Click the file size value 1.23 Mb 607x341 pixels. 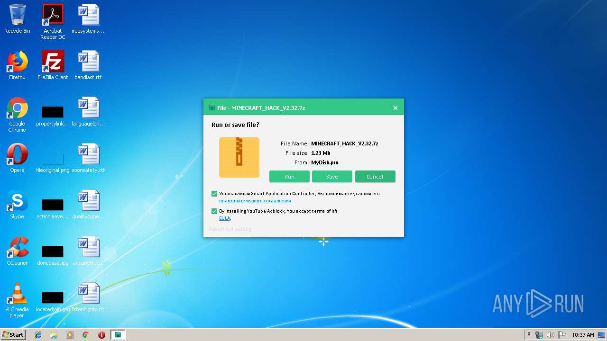pos(321,153)
